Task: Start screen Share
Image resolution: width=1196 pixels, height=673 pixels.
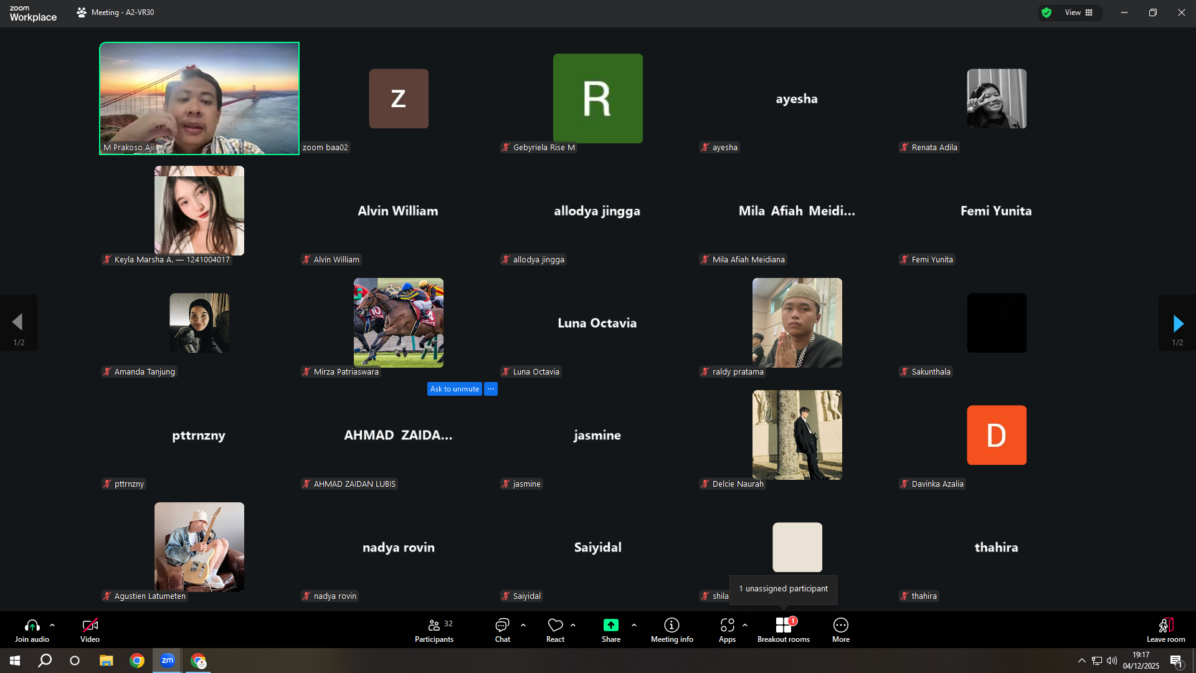Action: point(610,630)
